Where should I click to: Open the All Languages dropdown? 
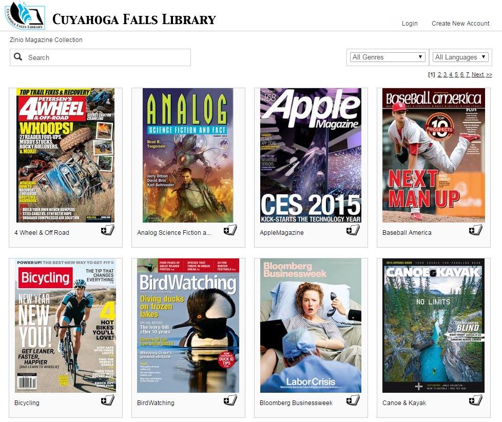460,57
